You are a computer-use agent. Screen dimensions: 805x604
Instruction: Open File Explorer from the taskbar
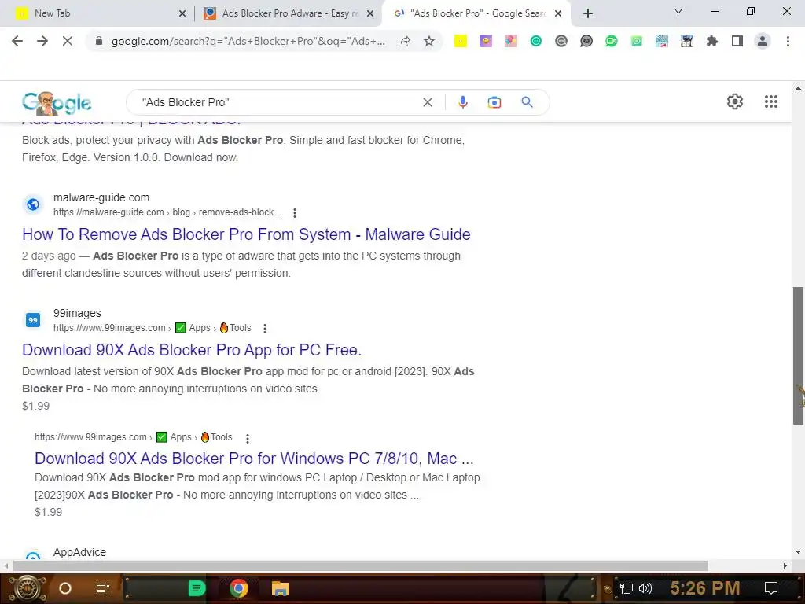click(281, 588)
